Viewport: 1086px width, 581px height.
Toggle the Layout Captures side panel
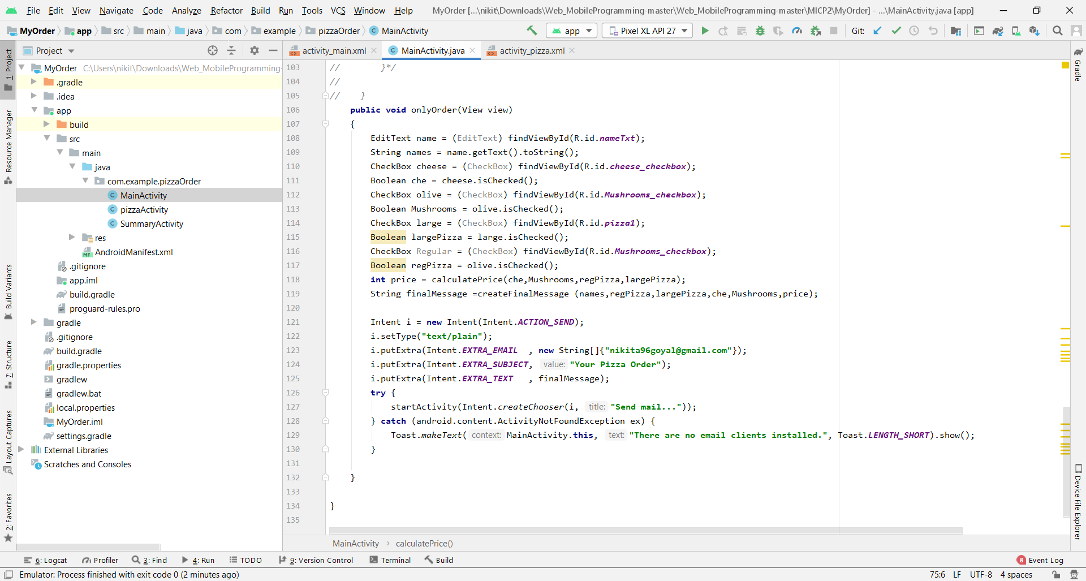pyautogui.click(x=8, y=441)
